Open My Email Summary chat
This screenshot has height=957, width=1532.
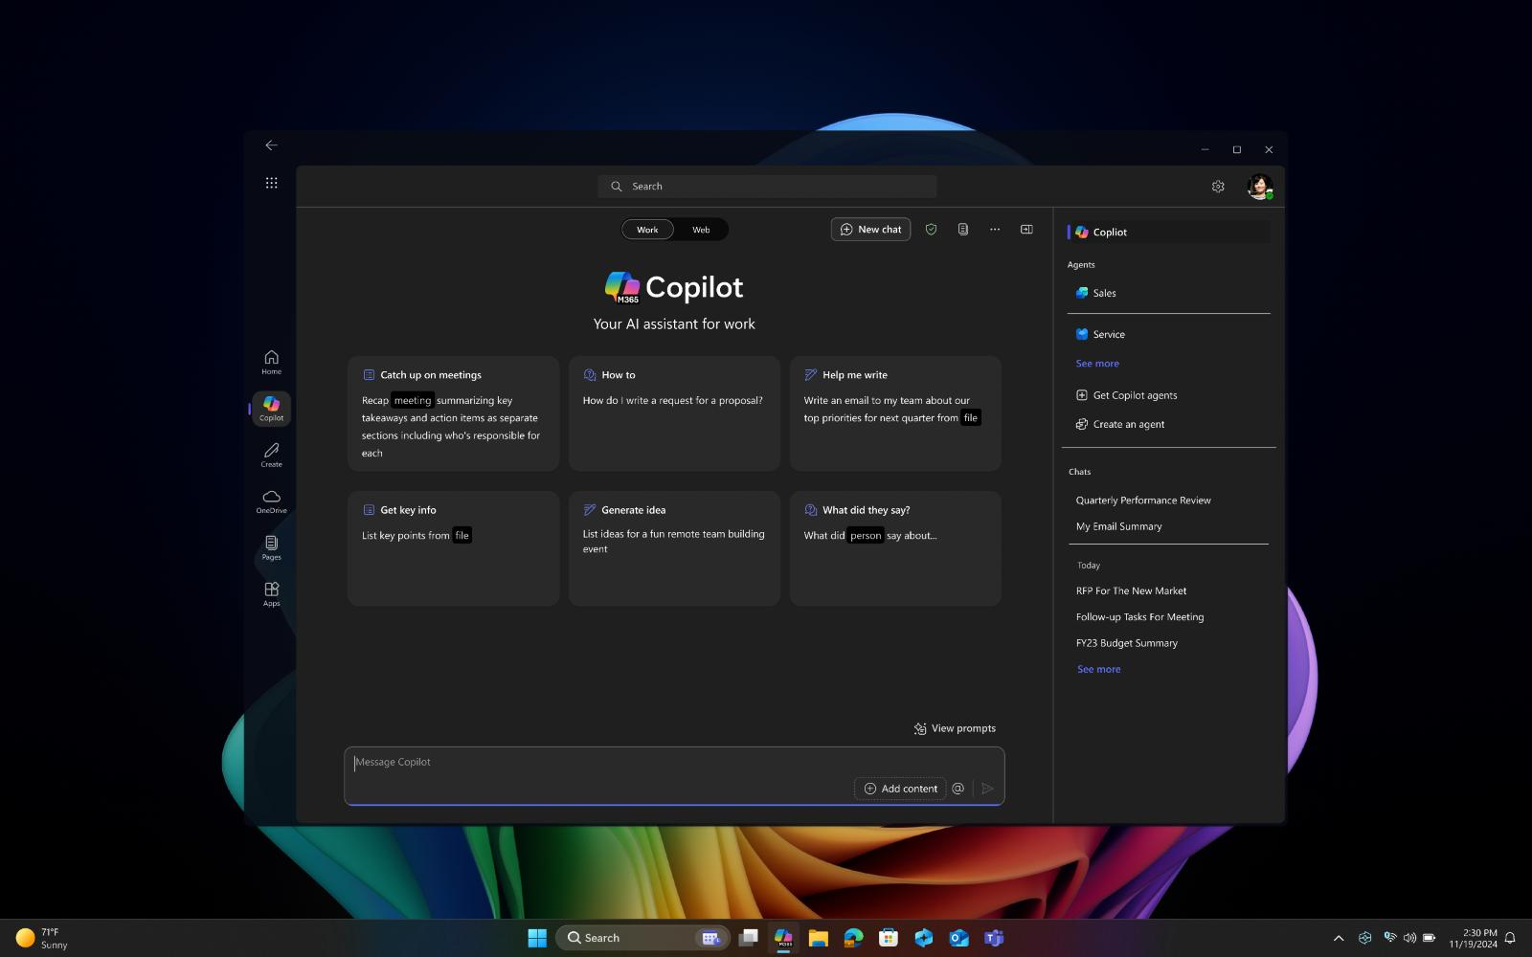point(1118,526)
